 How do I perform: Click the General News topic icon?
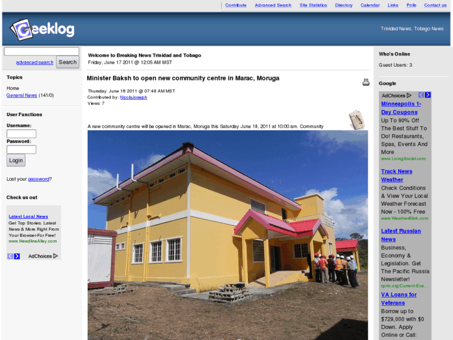point(357,120)
